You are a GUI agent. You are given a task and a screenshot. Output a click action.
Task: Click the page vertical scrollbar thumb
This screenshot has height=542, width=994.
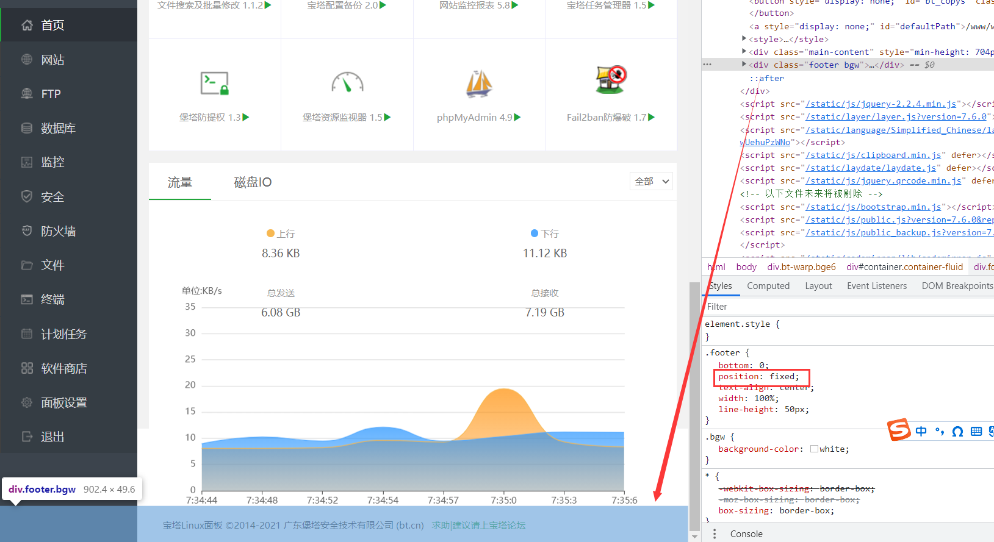694,406
